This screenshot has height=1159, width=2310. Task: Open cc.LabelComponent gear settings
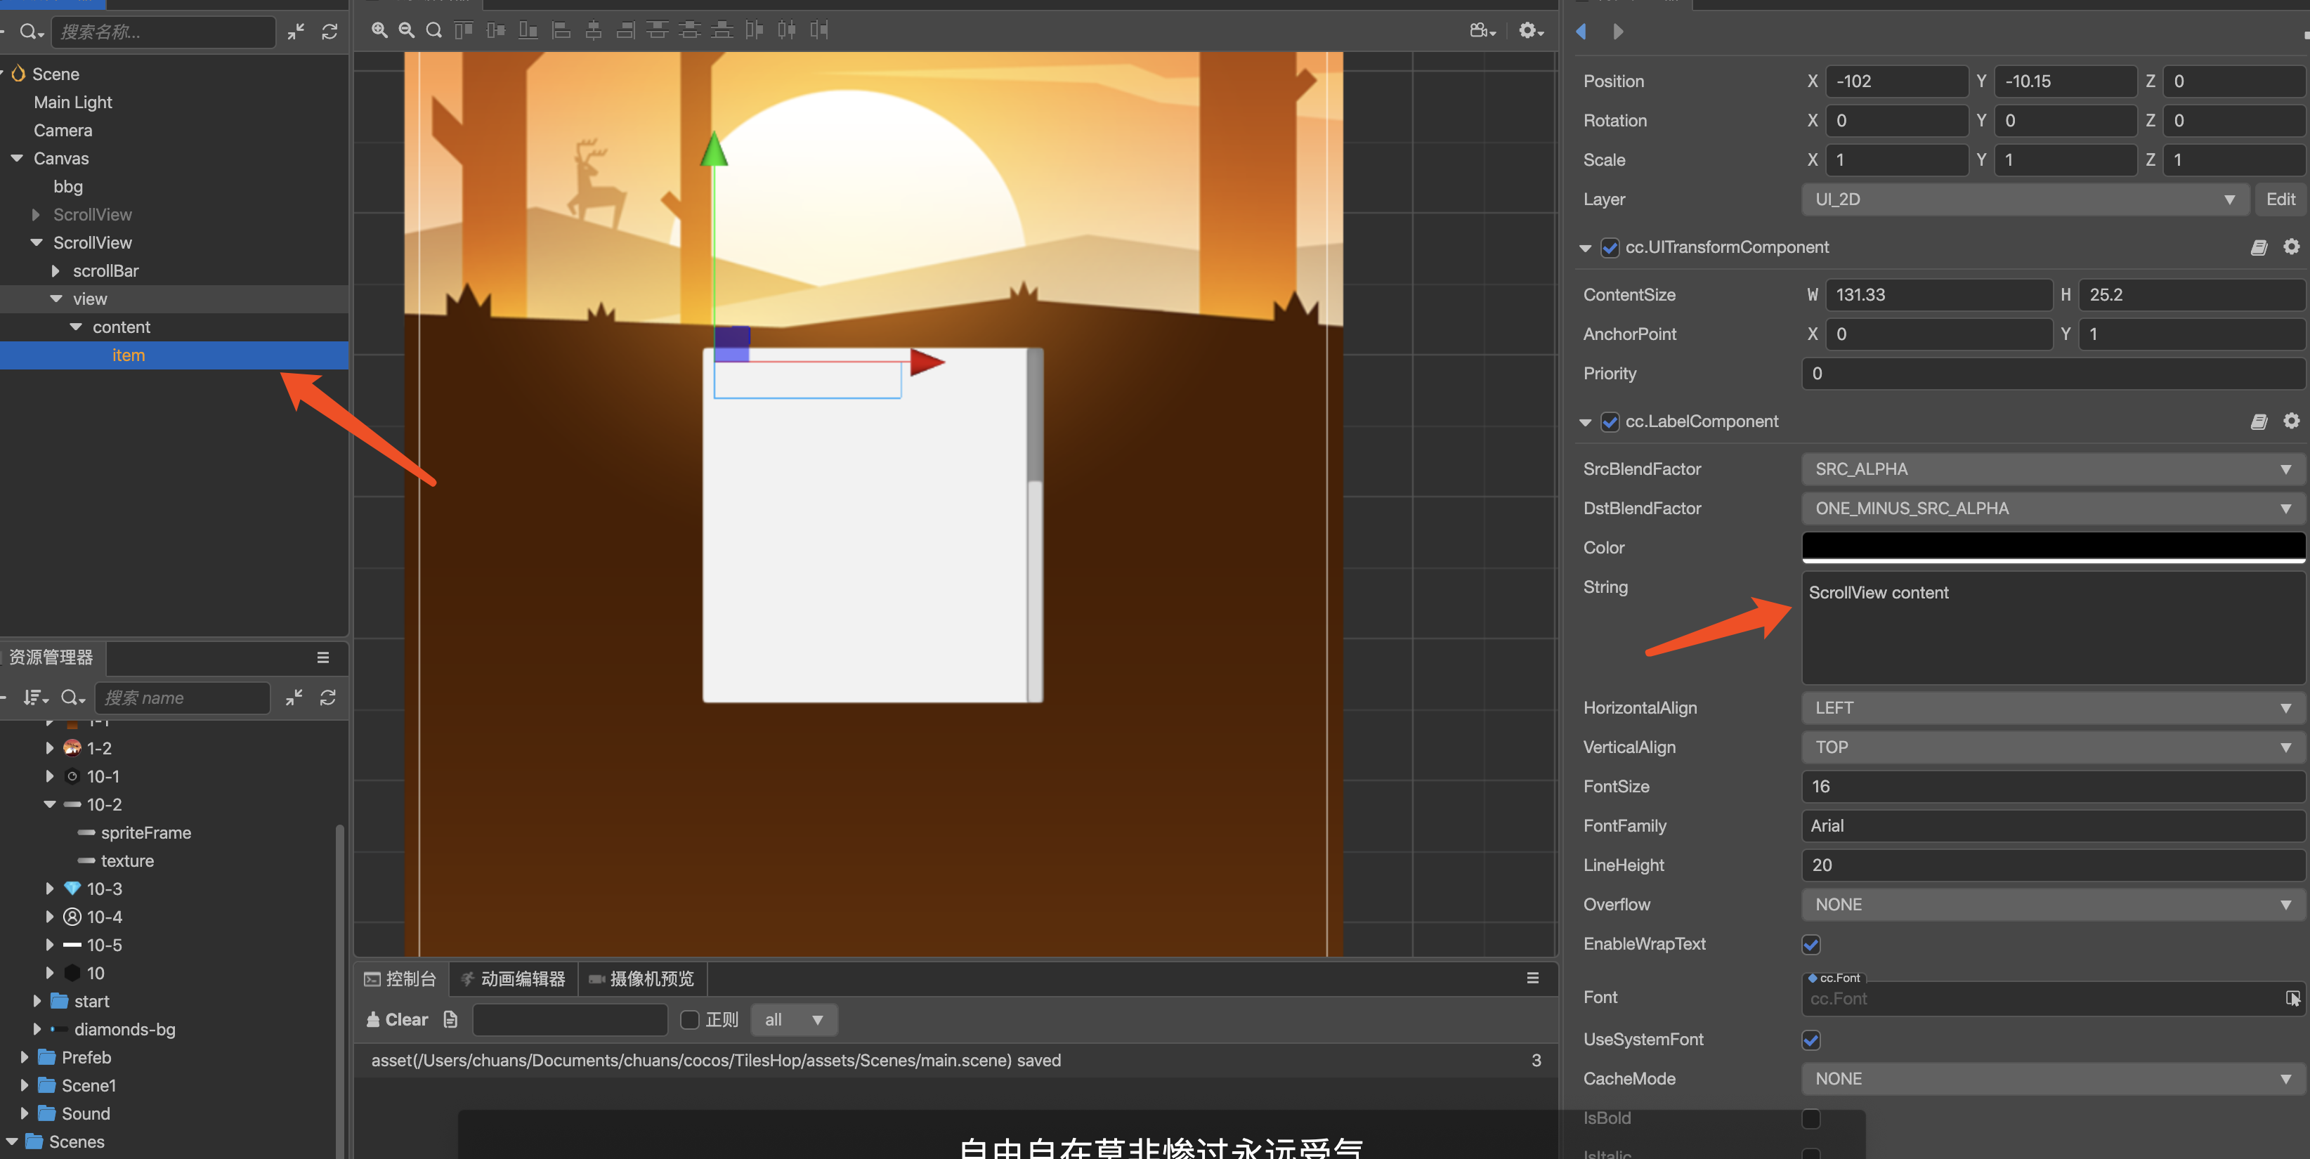[2291, 420]
